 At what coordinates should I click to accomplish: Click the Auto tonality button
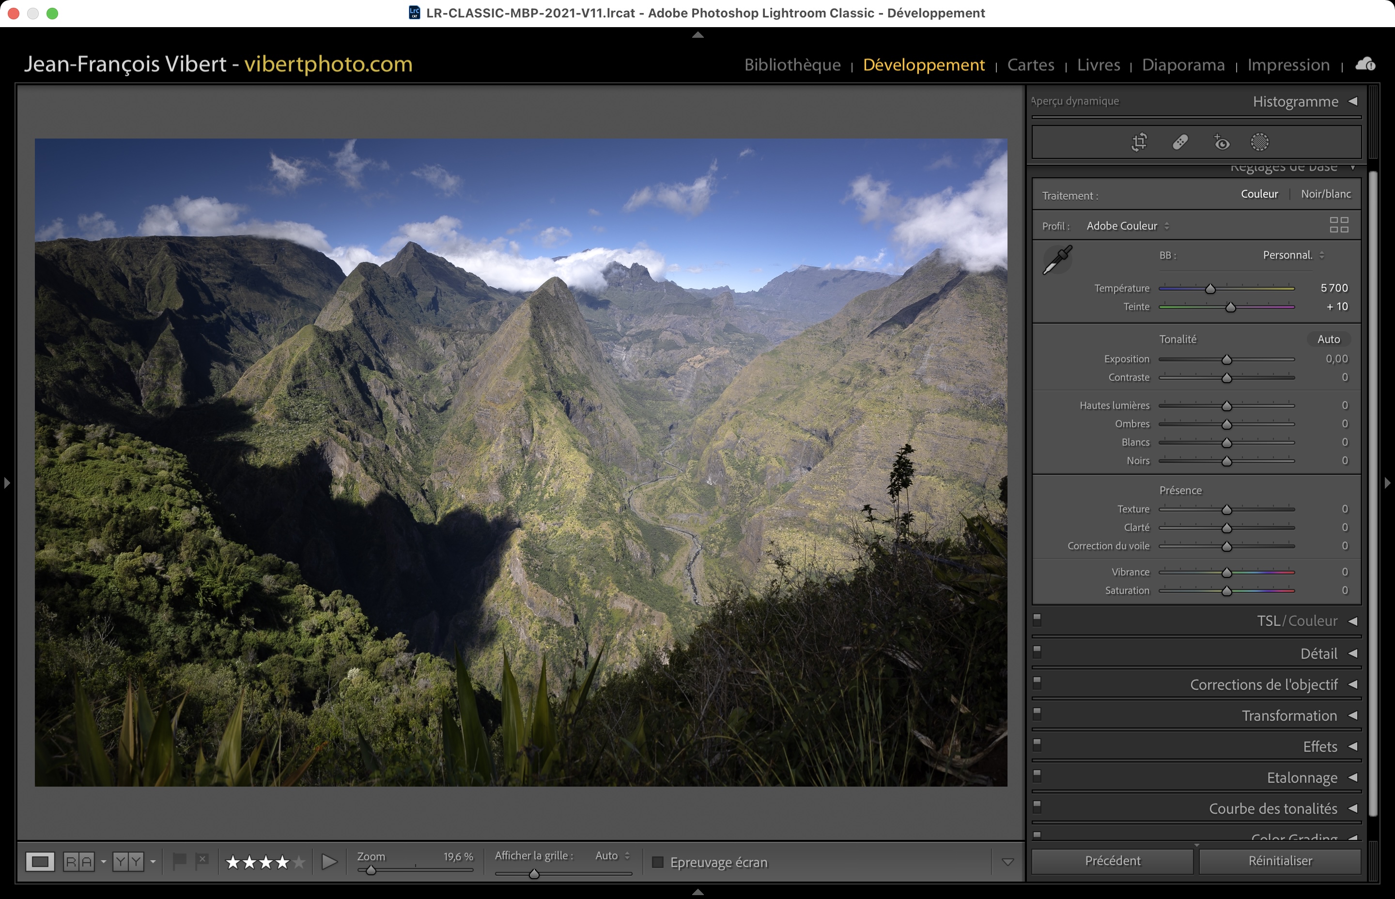click(x=1329, y=339)
